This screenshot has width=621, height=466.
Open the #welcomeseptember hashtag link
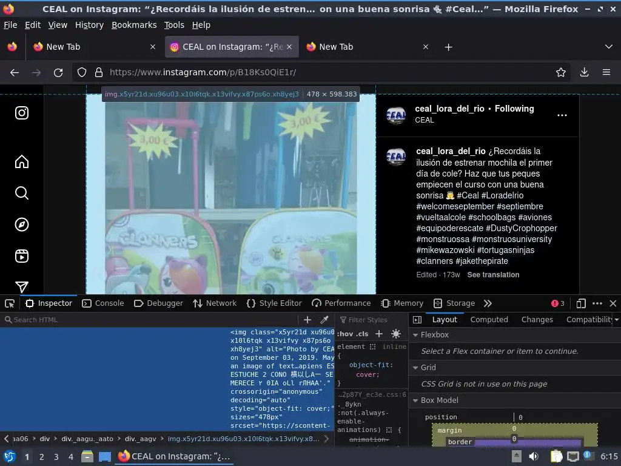[455, 206]
